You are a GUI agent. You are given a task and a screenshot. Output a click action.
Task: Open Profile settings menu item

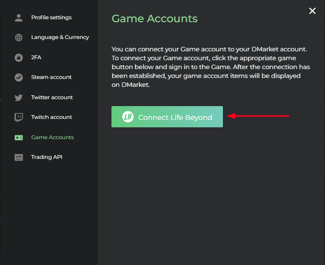pyautogui.click(x=51, y=17)
